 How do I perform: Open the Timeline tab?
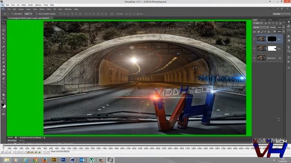[x=22, y=140]
